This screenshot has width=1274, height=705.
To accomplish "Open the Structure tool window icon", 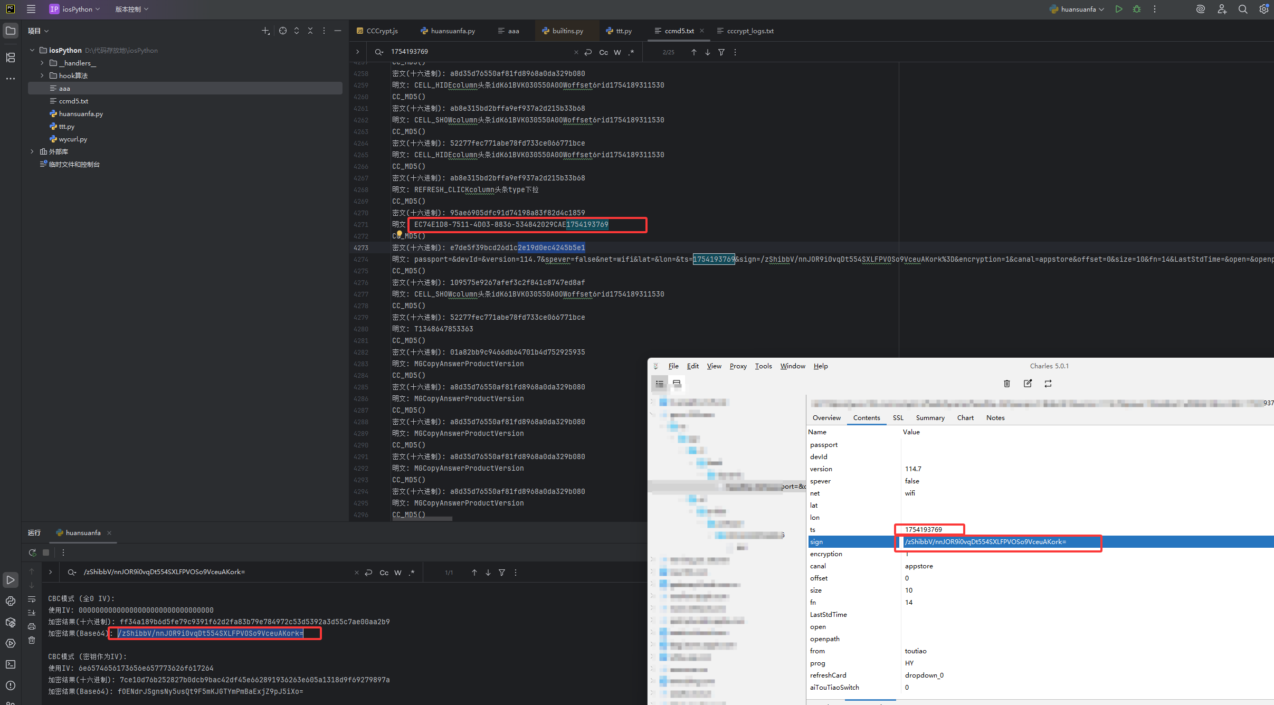I will (x=11, y=58).
